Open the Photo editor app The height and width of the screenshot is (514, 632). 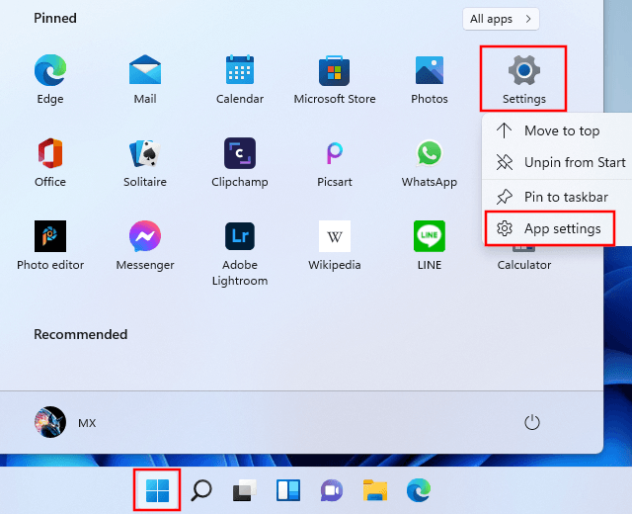coord(50,245)
